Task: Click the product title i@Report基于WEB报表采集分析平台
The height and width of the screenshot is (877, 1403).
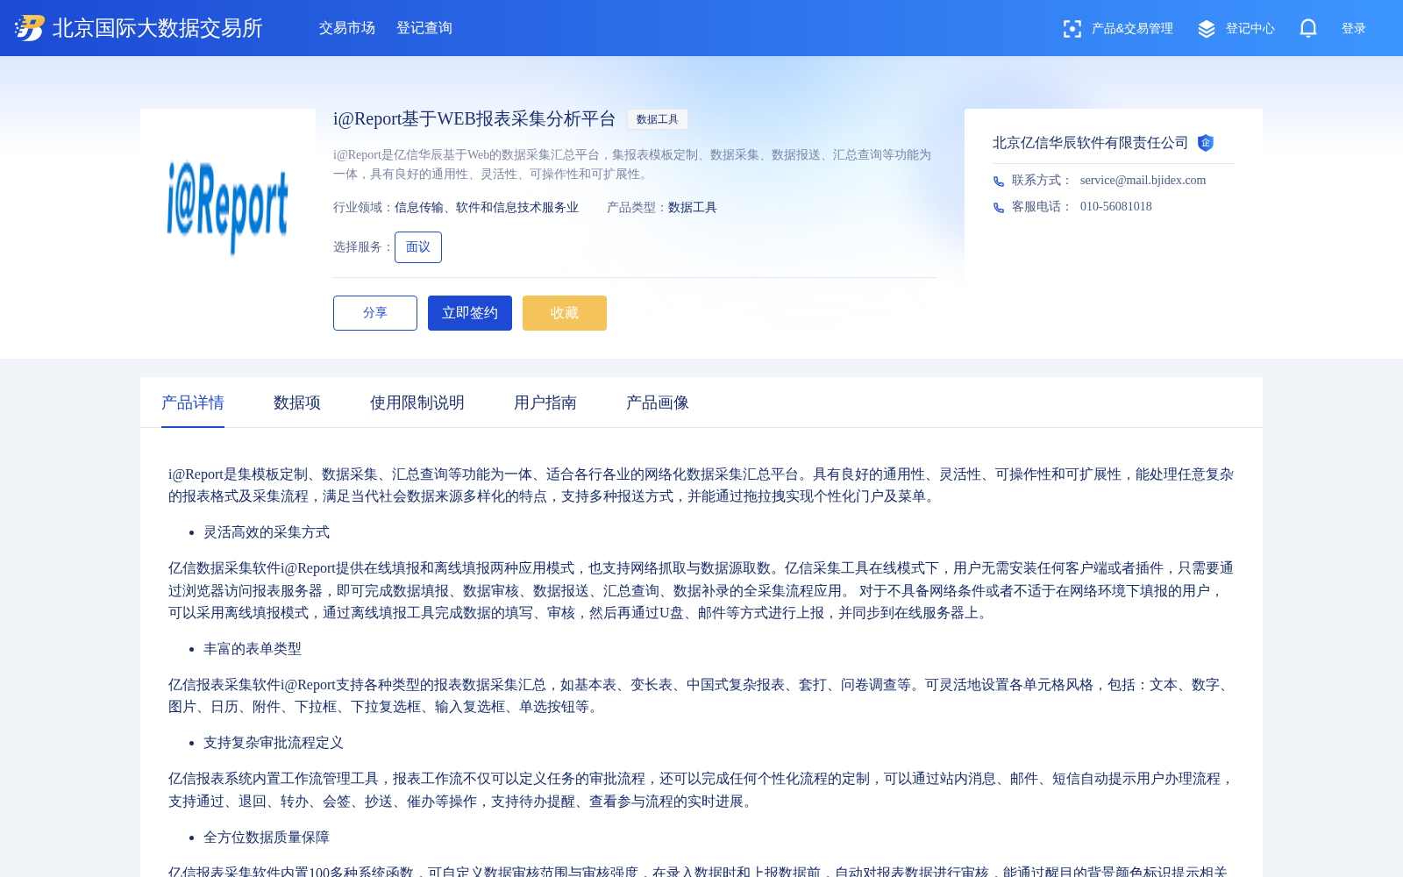Action: [474, 118]
